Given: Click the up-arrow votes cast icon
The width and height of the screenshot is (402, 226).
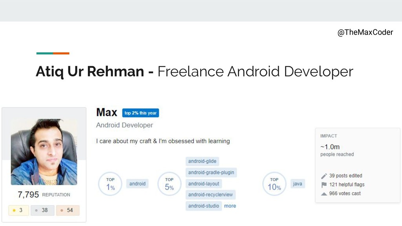Looking at the screenshot, I should (x=324, y=194).
